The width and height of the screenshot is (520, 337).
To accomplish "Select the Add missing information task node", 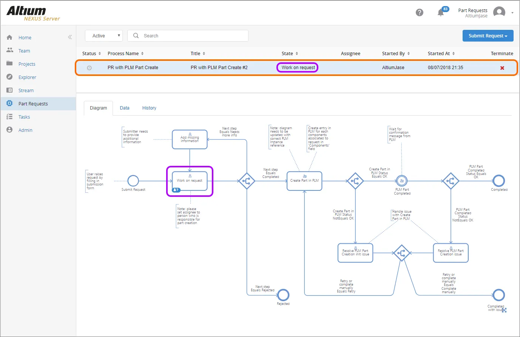I will pos(190,139).
